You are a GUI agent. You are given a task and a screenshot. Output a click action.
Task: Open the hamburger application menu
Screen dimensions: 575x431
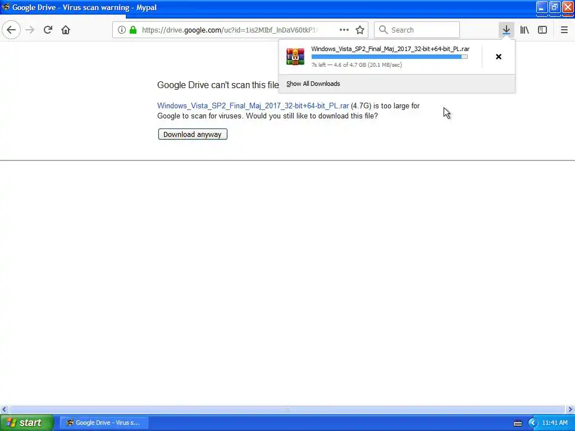point(564,30)
